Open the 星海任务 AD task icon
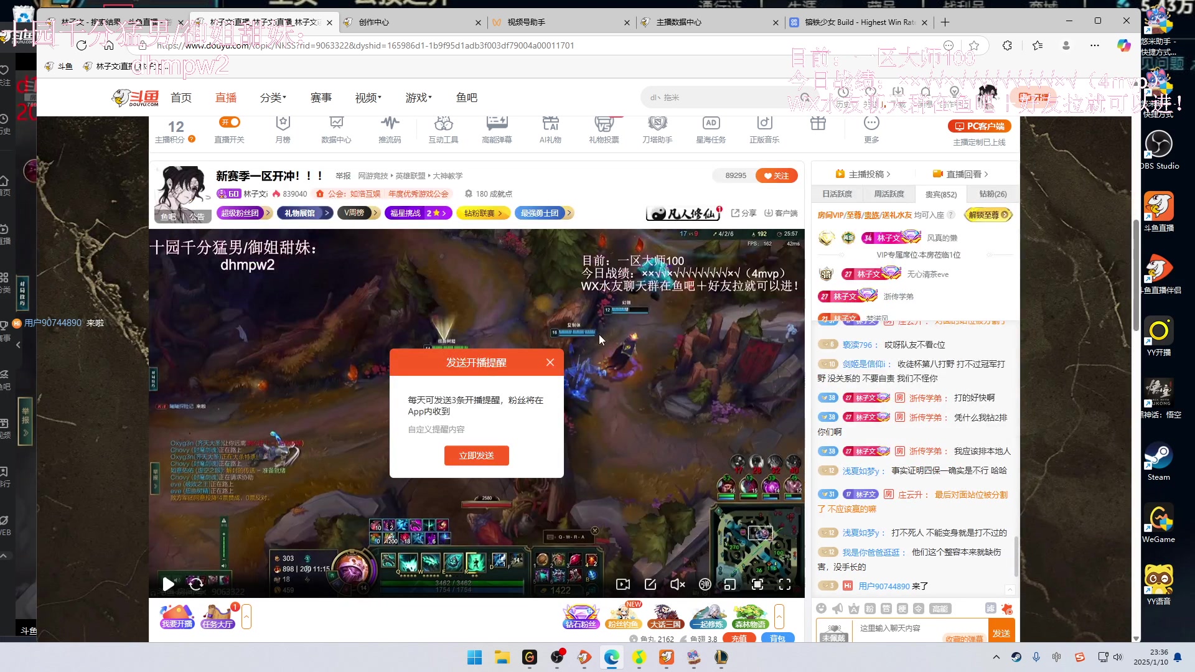Image resolution: width=1195 pixels, height=672 pixels. click(x=711, y=129)
